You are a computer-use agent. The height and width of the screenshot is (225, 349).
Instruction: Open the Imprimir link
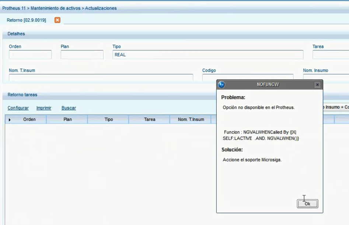click(44, 108)
